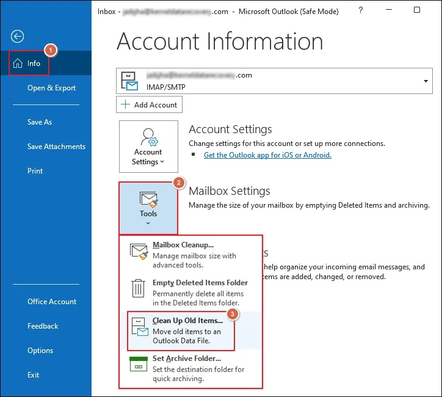Click the Mailbox Cleanup envelope icon

(139, 252)
